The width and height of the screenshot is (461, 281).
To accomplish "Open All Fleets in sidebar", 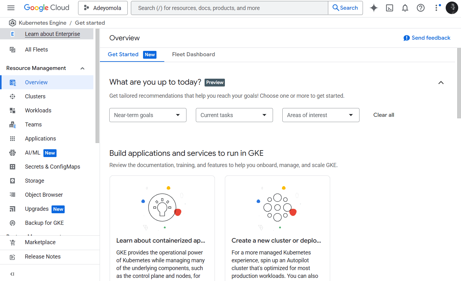I will [47, 50].
